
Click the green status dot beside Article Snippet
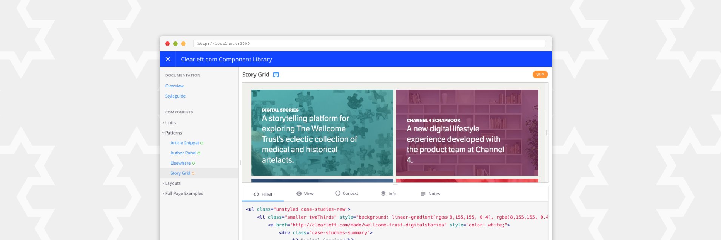202,143
